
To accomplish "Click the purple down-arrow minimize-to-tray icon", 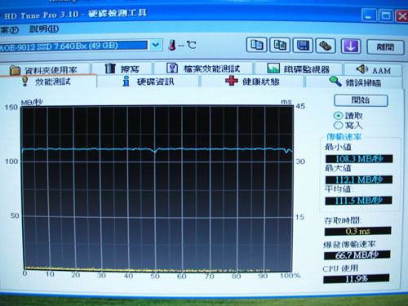I will pos(351,47).
